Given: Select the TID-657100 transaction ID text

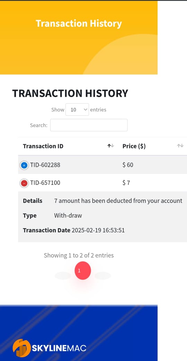Looking at the screenshot, I should pyautogui.click(x=45, y=183).
